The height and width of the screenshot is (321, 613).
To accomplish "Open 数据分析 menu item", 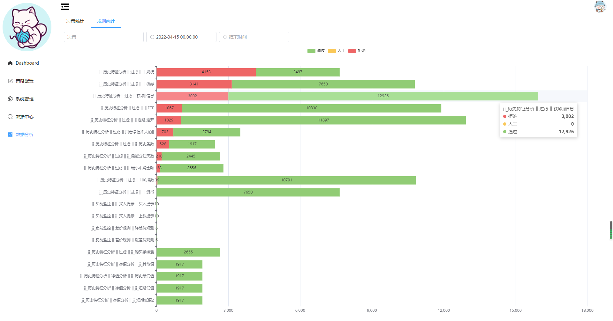I will [x=27, y=135].
